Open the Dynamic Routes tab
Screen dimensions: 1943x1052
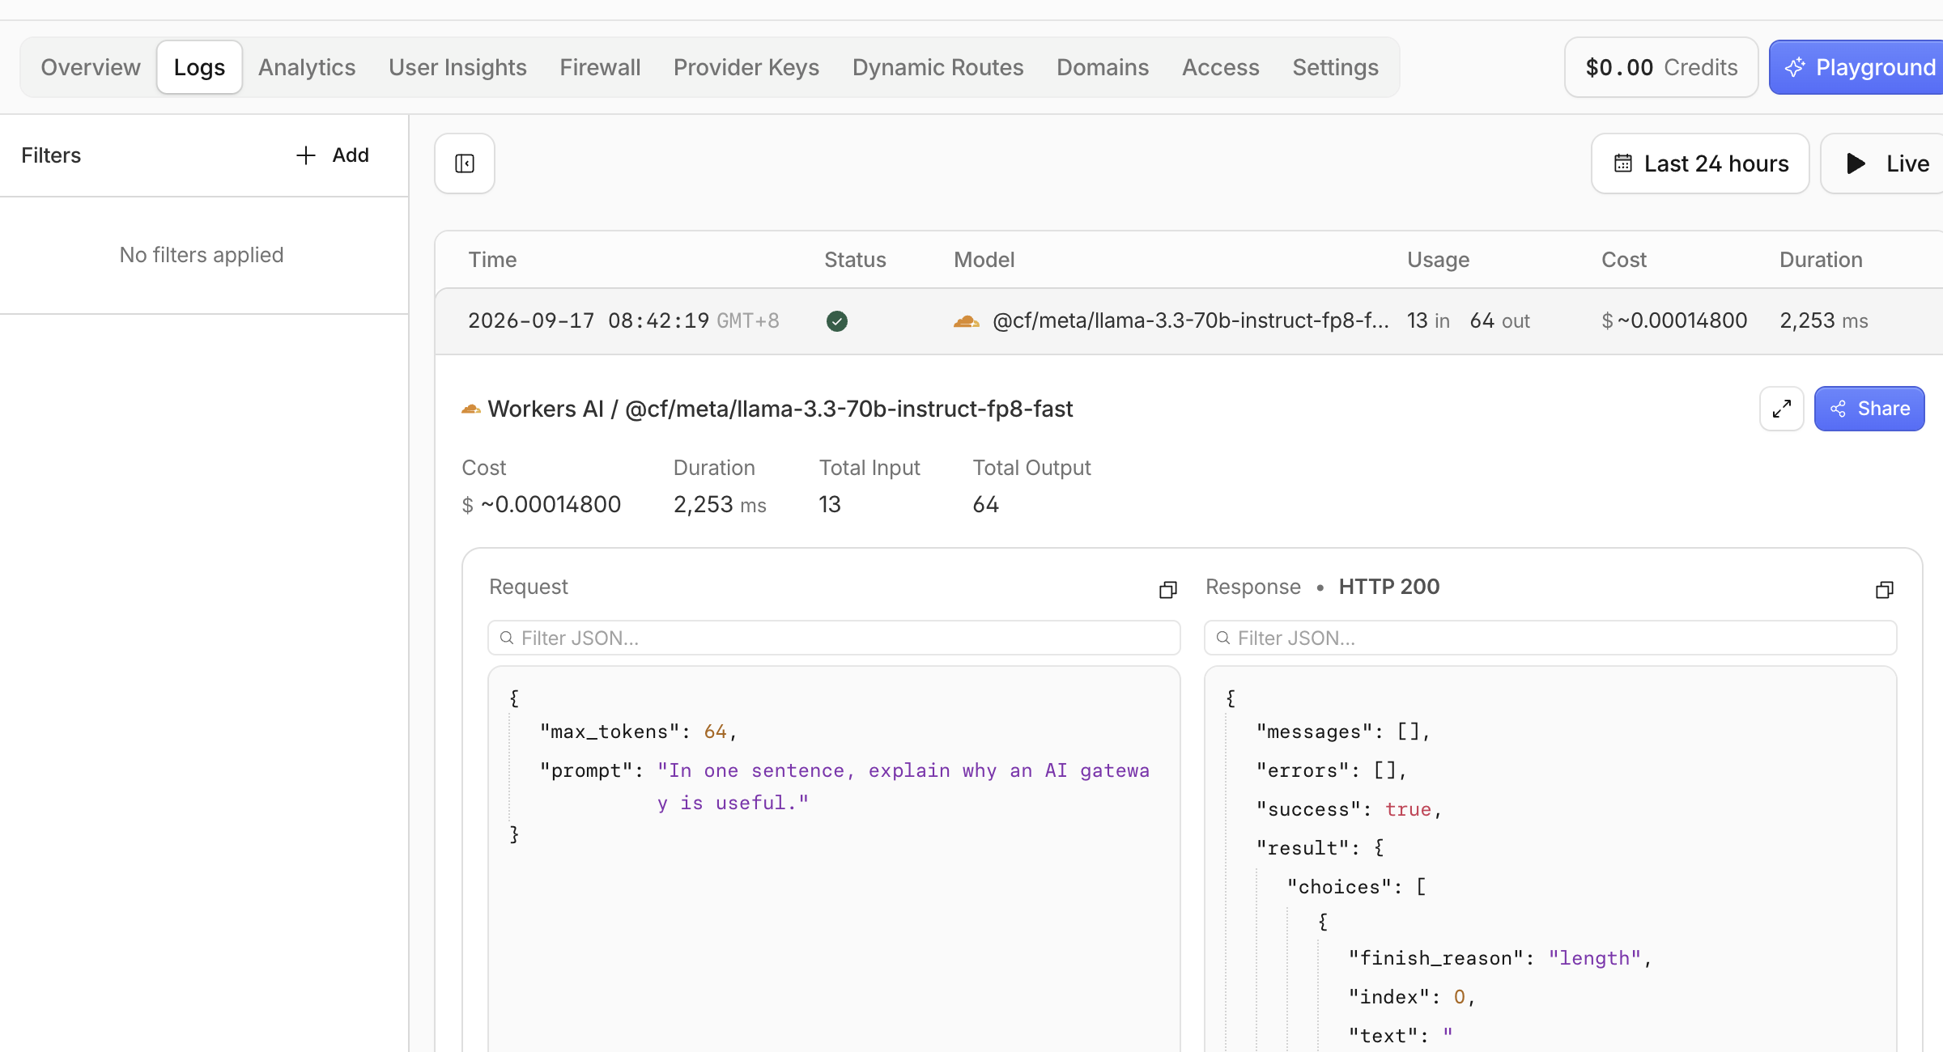(x=937, y=67)
